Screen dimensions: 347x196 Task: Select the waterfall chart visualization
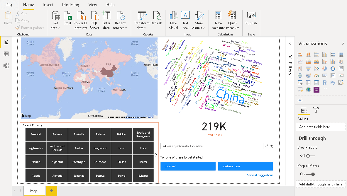300,69
